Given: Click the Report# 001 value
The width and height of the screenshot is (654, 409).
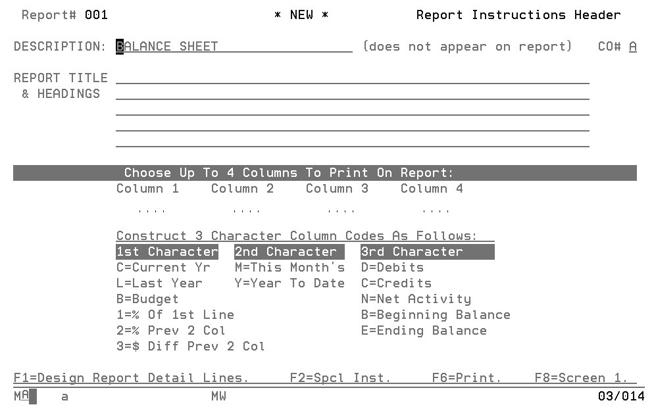Looking at the screenshot, I should [x=96, y=15].
